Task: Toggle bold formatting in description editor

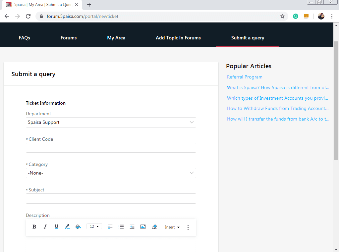Action: click(x=34, y=227)
